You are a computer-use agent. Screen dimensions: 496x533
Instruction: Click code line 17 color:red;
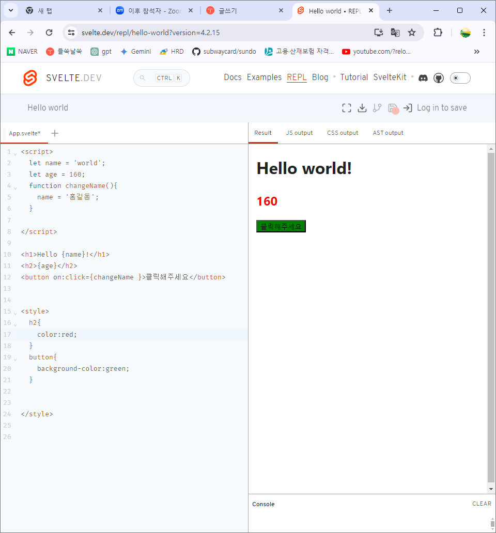[x=57, y=335]
